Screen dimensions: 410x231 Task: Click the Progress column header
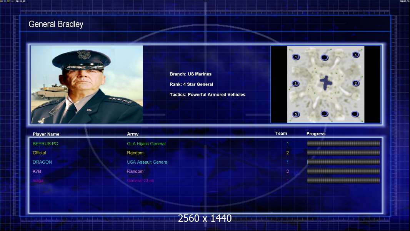pos(316,134)
